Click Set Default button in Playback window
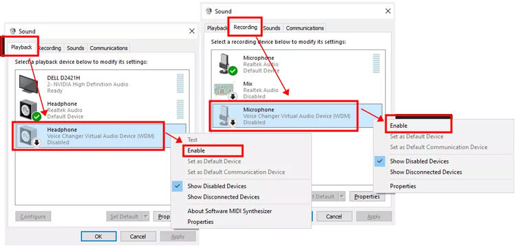 point(124,216)
